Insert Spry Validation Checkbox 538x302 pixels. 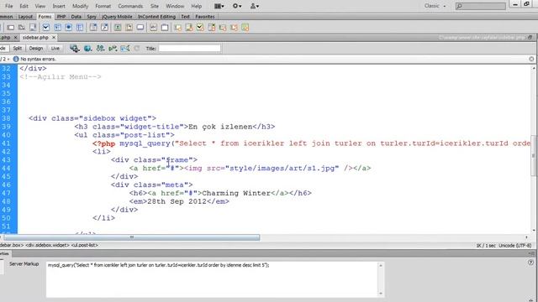[200, 28]
